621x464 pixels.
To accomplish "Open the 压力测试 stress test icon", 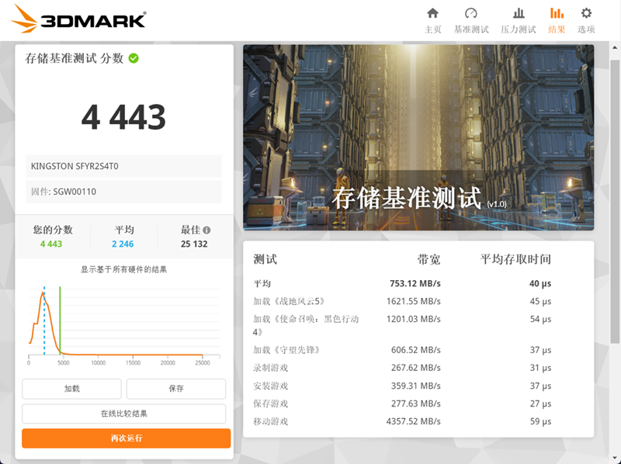I will (519, 13).
